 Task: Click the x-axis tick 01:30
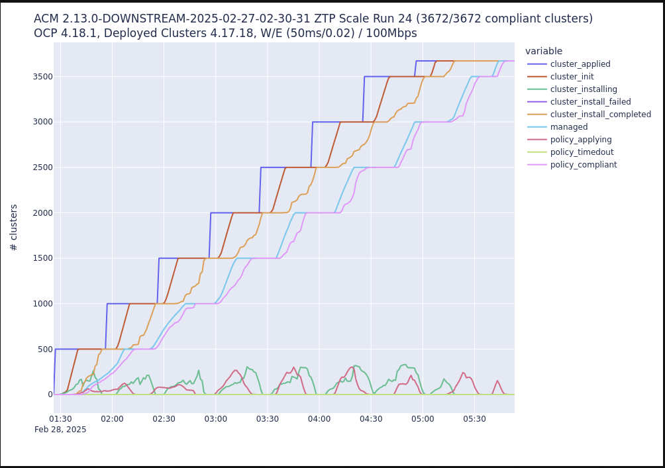point(61,419)
